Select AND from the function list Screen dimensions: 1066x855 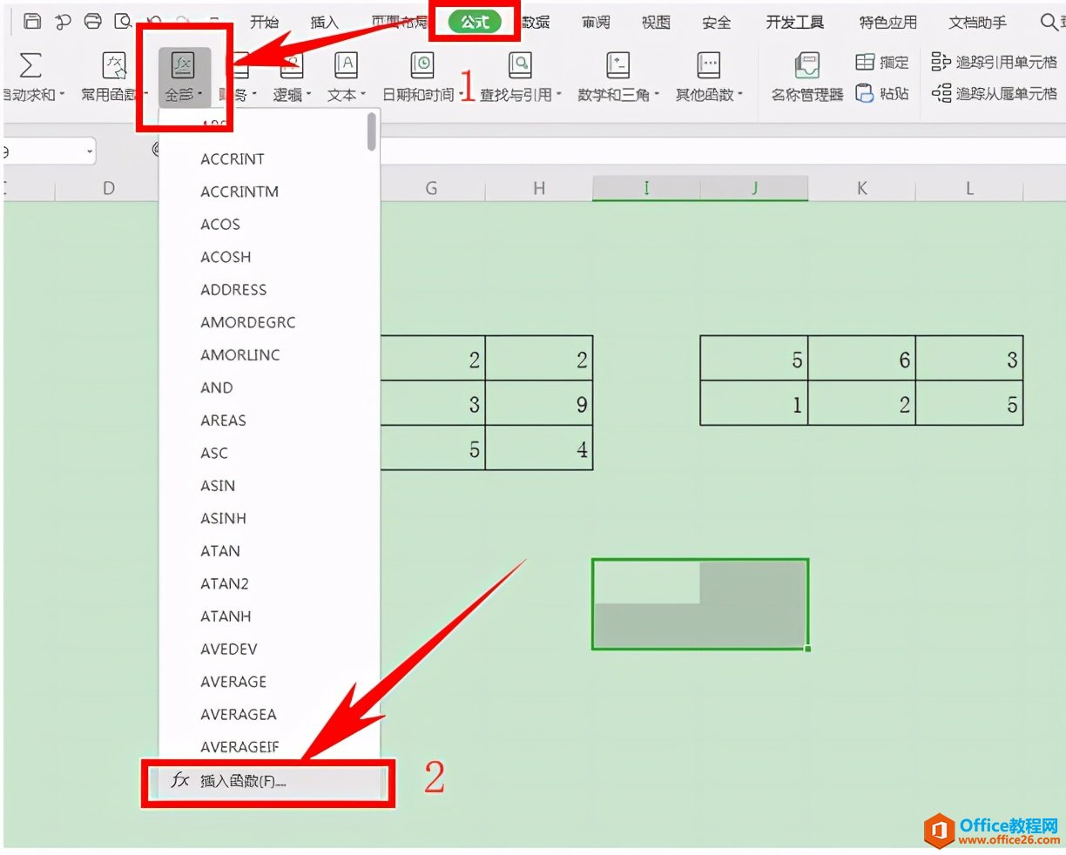coord(217,387)
